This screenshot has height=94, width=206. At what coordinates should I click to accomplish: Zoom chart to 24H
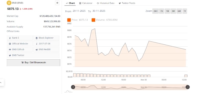coord(155,11)
